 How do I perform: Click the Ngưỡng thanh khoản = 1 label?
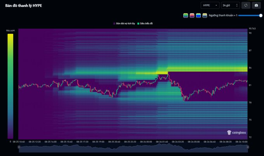pyautogui.click(x=223, y=15)
